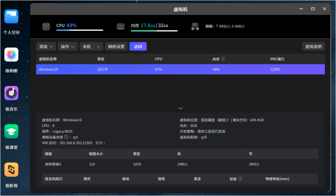Click the 12505 VNC port value
This screenshot has width=336, height=196.
pos(275,69)
